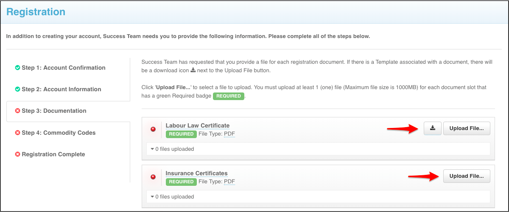Click the green checkmark beside Step 1

pyautogui.click(x=17, y=68)
